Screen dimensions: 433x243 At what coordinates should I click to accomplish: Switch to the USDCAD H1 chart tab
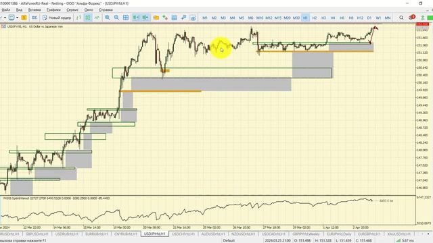tap(273, 234)
